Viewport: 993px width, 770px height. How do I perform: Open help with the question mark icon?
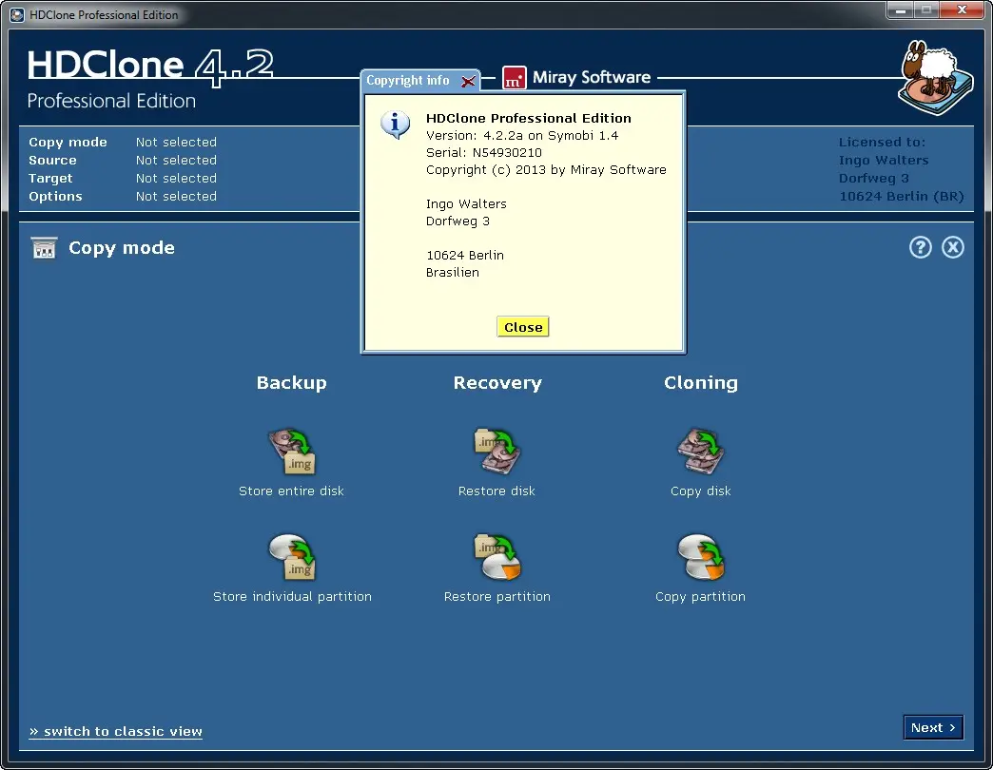coord(920,247)
